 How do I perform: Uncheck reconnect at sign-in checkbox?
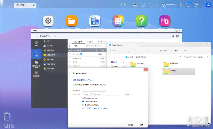coord(83,101)
